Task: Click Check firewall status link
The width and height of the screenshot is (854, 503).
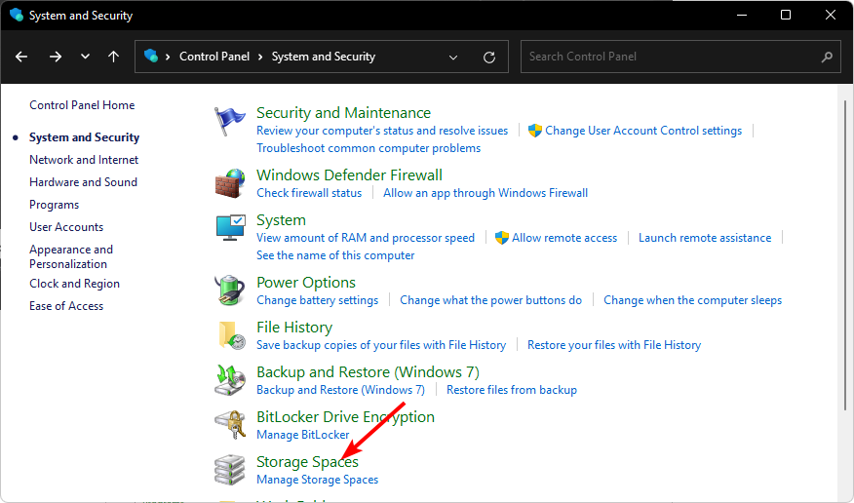Action: [x=309, y=193]
